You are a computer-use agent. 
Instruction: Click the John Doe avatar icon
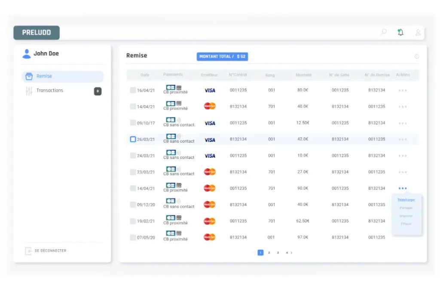[x=27, y=54]
